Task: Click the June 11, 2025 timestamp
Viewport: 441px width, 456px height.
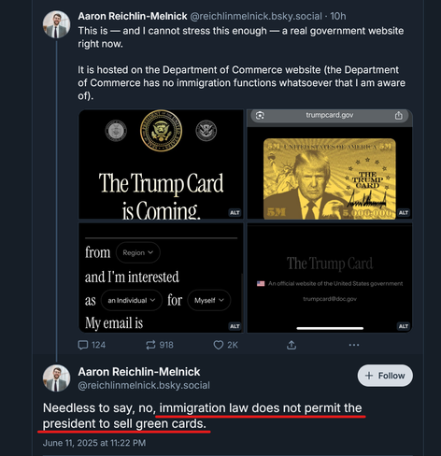Action: 94,443
